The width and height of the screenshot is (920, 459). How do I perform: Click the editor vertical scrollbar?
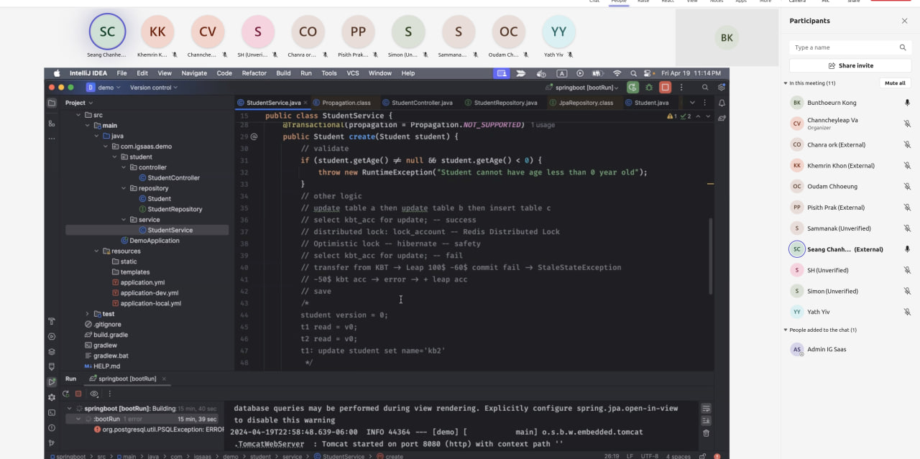click(711, 255)
